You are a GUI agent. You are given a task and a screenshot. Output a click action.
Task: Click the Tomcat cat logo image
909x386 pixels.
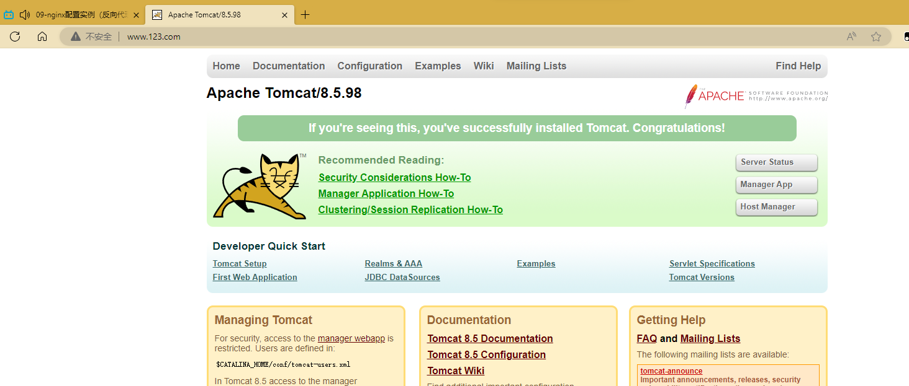pyautogui.click(x=260, y=186)
